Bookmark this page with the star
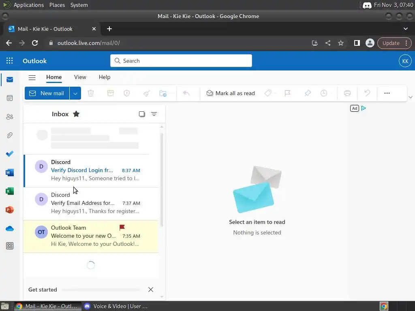 pos(340,43)
